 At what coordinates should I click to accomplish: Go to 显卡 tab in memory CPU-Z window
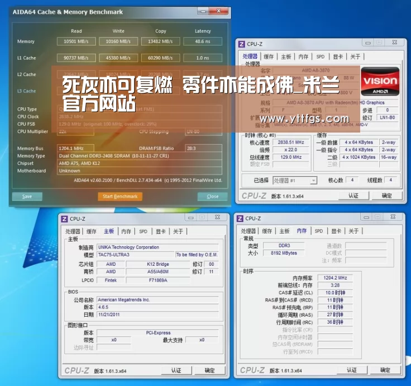[x=336, y=231]
